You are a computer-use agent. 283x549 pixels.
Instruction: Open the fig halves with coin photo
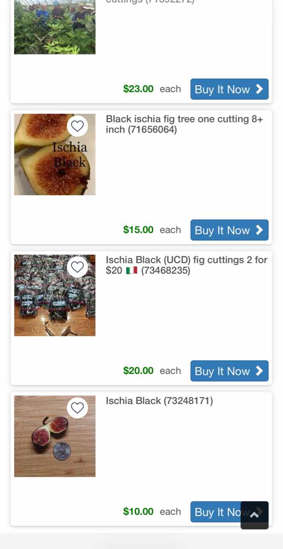tap(55, 436)
